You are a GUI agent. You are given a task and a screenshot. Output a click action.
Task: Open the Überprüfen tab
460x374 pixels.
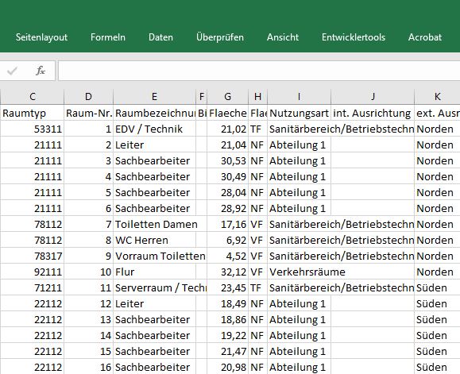[x=220, y=37]
